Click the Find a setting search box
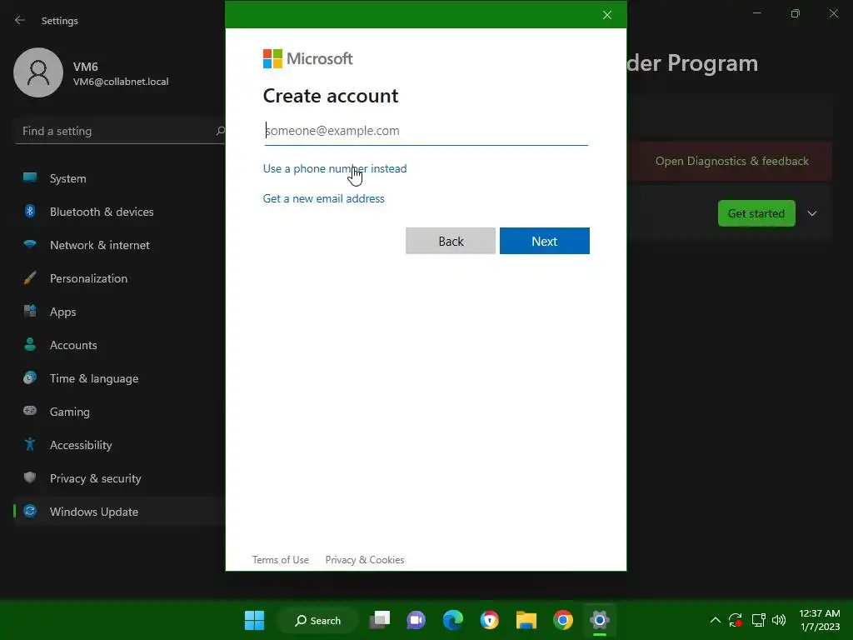This screenshot has height=640, width=853. pyautogui.click(x=120, y=131)
